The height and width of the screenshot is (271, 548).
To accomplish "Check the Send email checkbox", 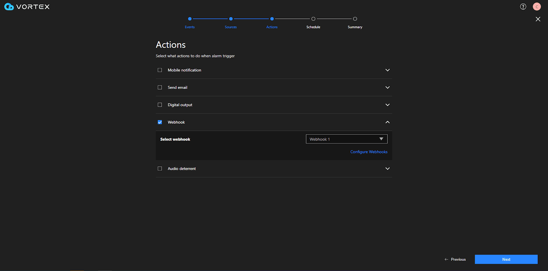I will click(160, 87).
